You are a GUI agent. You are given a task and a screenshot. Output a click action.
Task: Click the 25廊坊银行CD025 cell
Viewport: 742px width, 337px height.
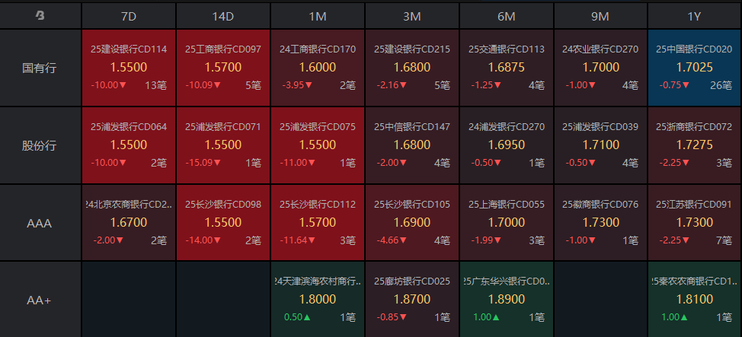pyautogui.click(x=412, y=299)
